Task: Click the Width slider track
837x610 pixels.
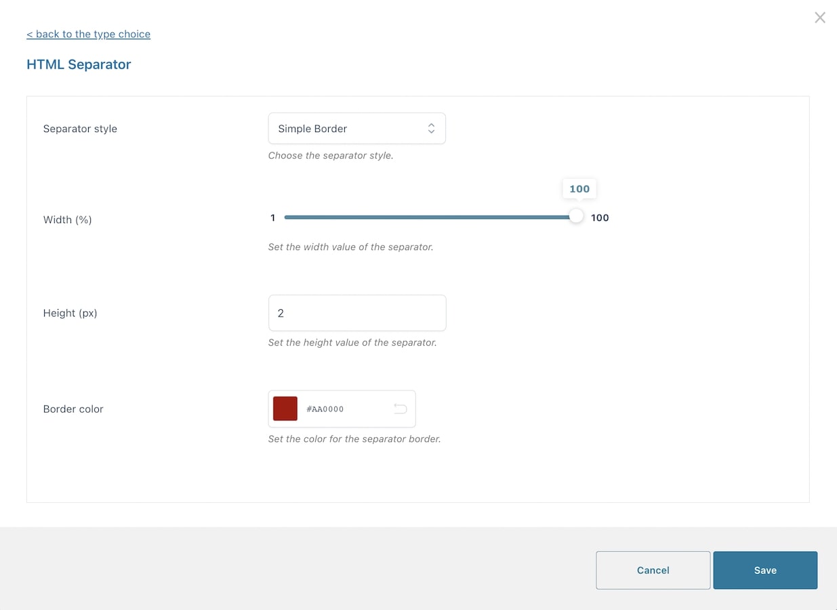Action: point(430,217)
